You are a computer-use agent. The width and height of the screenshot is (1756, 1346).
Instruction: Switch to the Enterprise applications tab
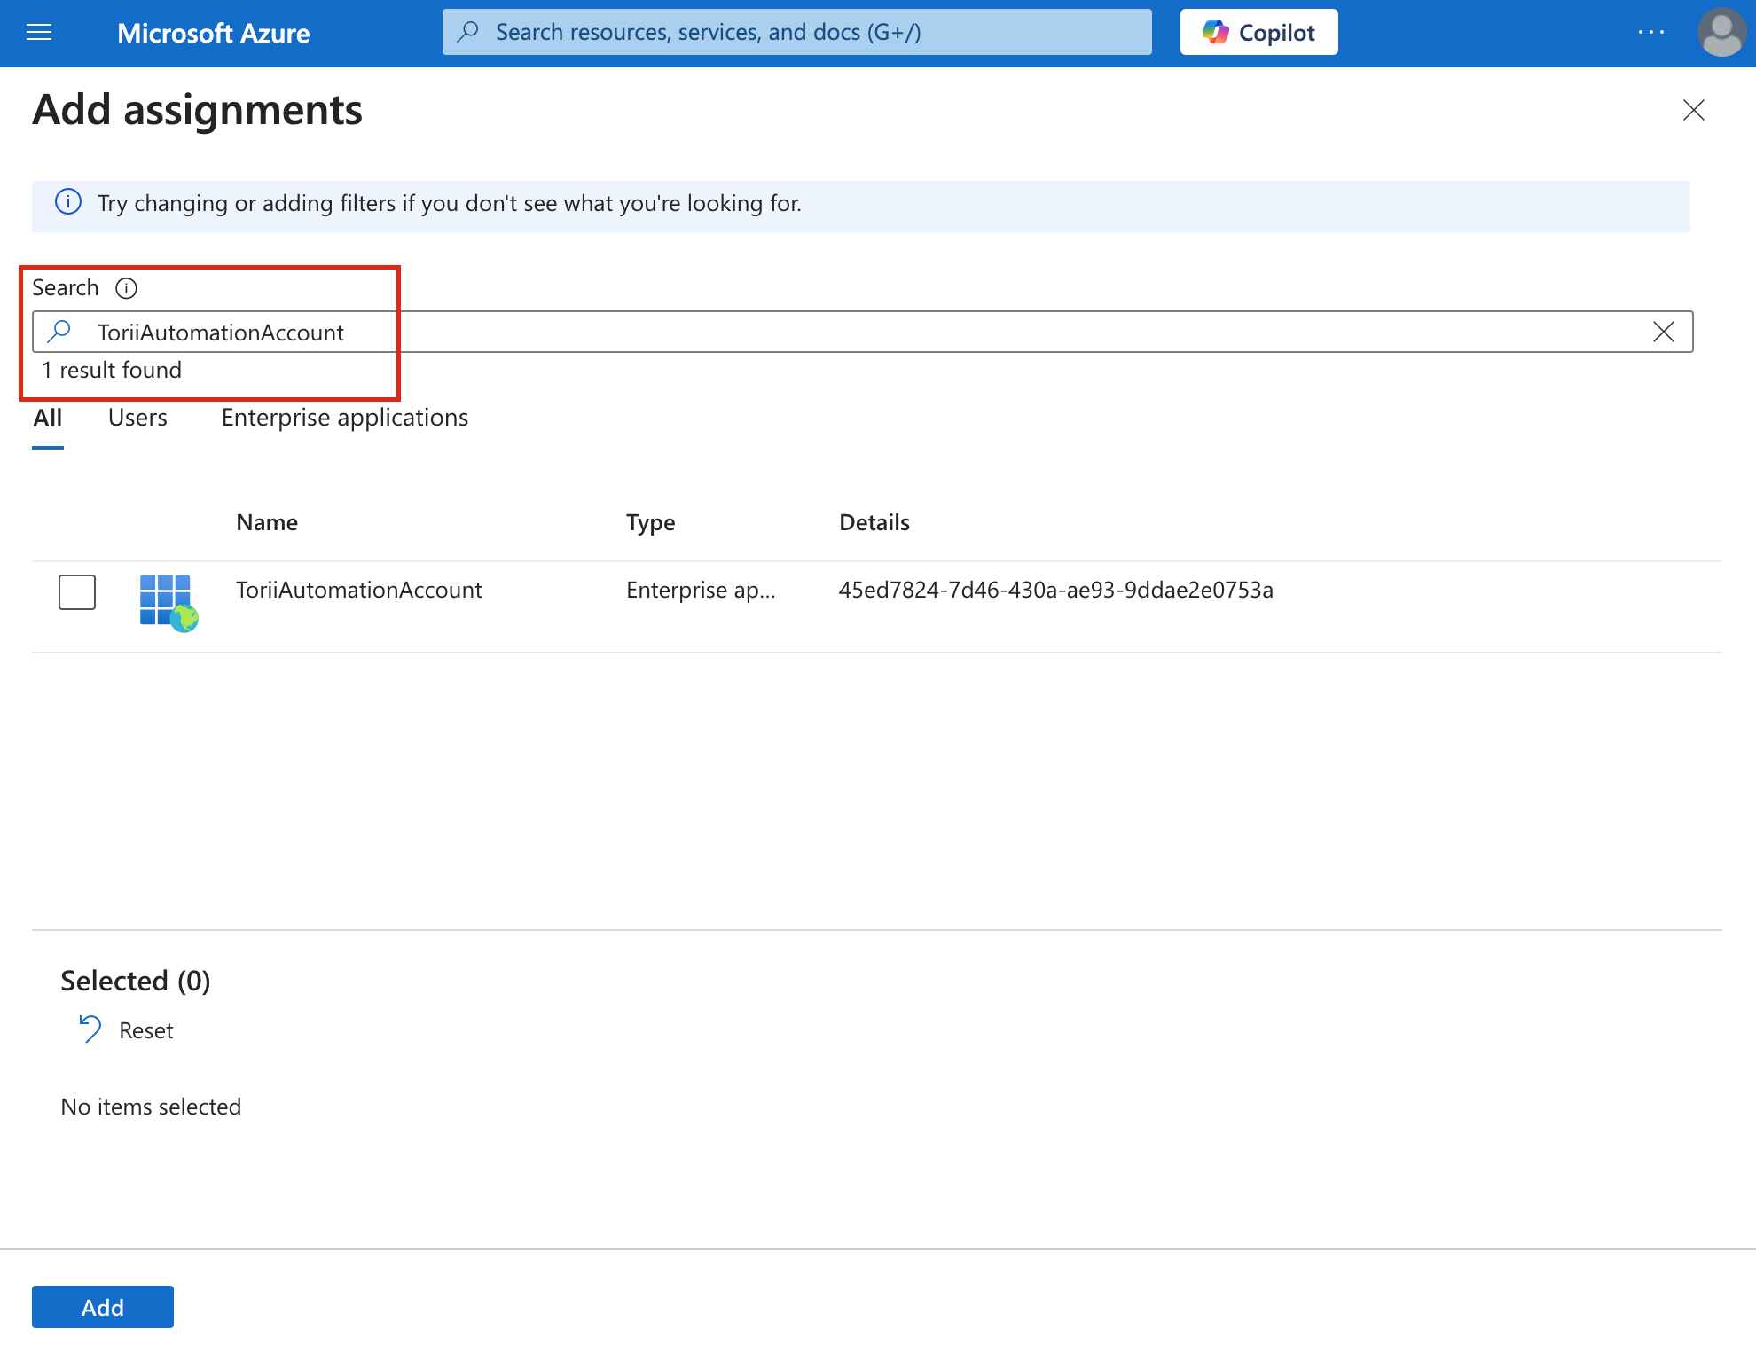345,418
